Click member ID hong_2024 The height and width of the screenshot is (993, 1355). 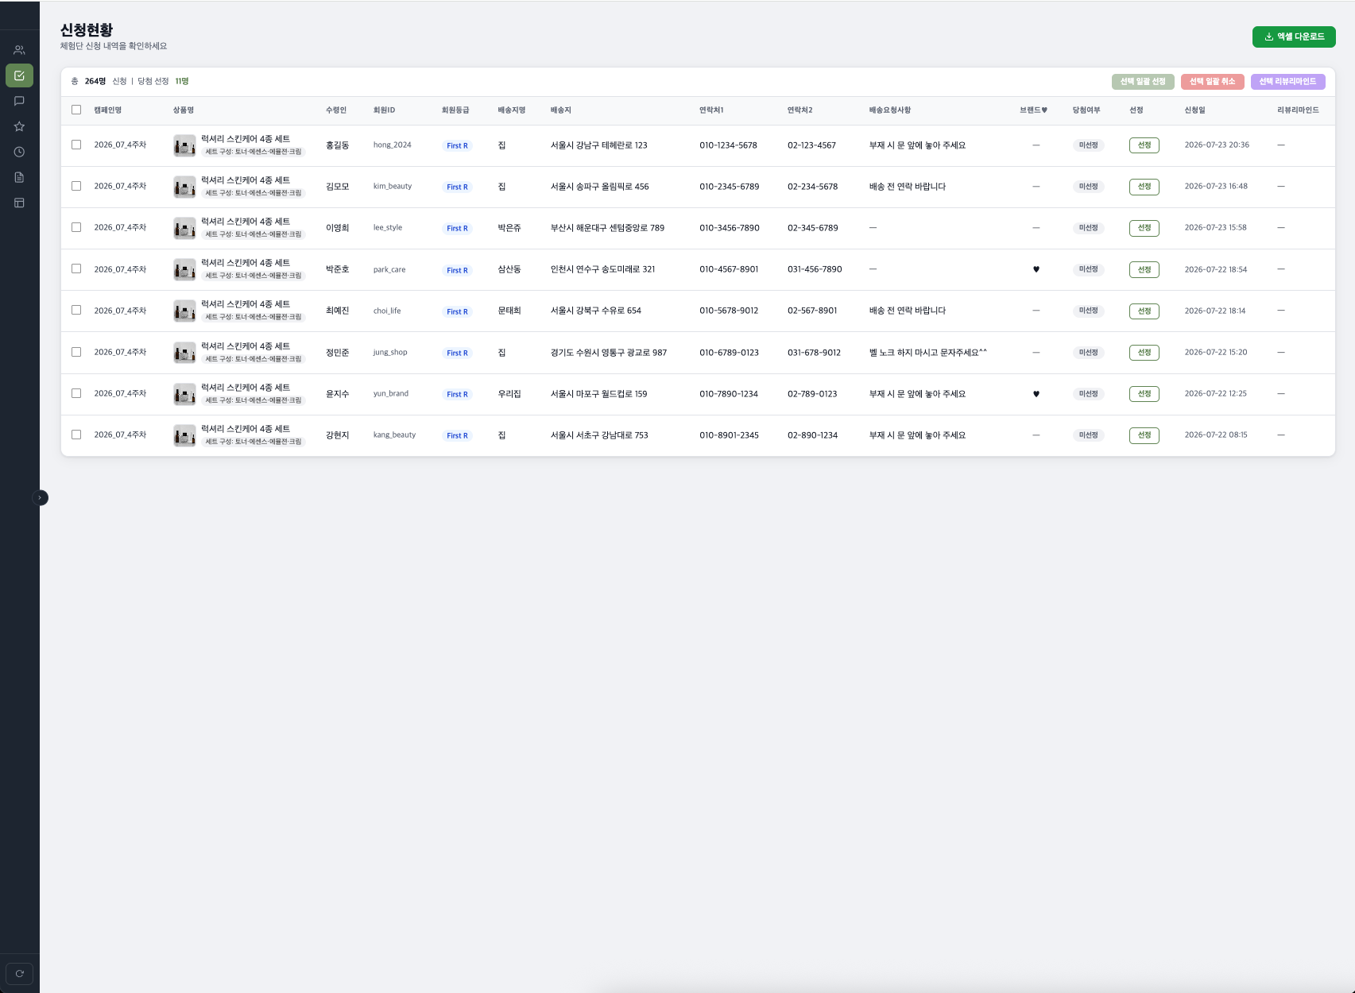[x=393, y=145]
